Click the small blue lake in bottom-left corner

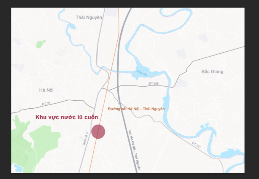tap(18, 168)
